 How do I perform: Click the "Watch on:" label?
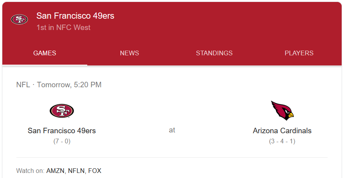point(30,171)
